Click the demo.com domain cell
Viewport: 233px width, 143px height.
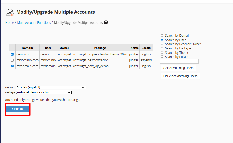coord(27,54)
